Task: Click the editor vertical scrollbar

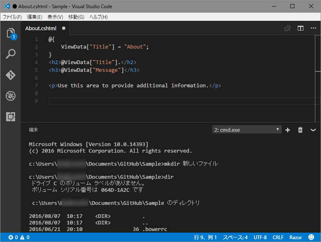Action: [317, 78]
